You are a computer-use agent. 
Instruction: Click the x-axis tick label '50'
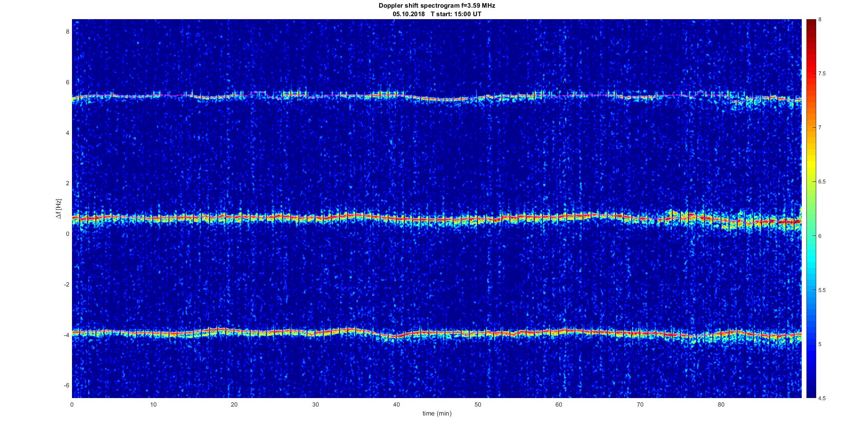click(x=478, y=404)
